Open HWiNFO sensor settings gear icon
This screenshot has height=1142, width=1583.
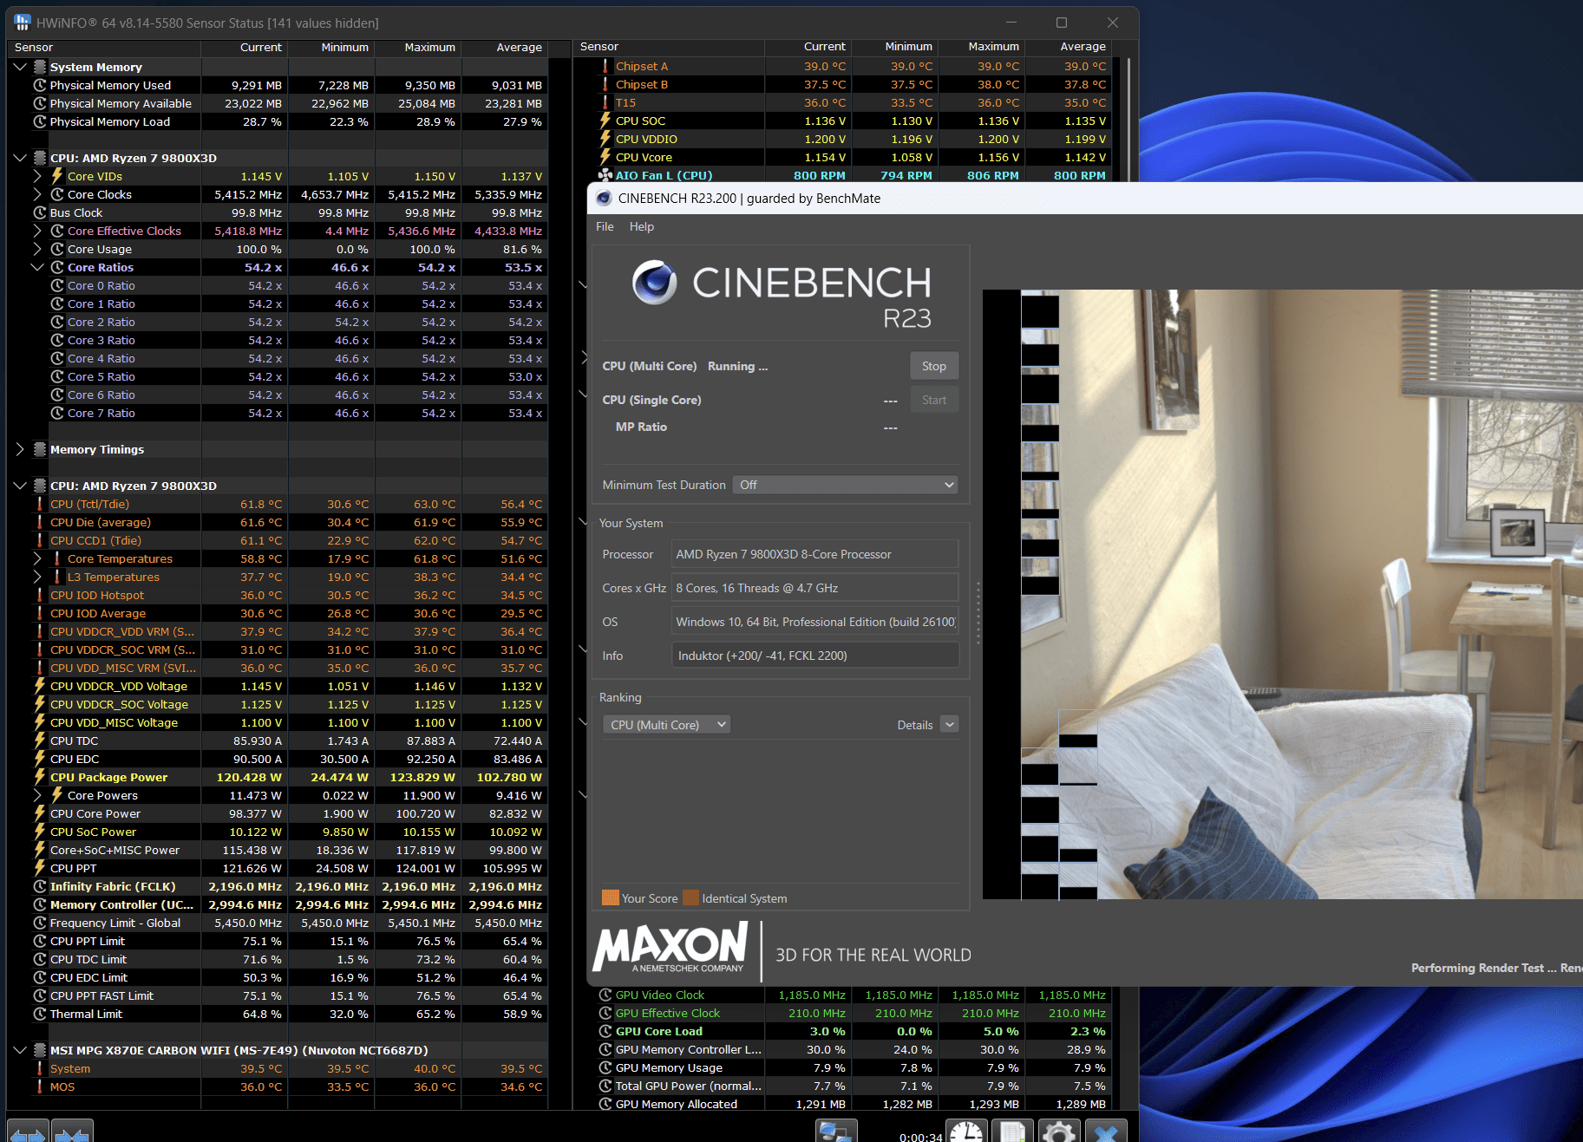[1059, 1131]
